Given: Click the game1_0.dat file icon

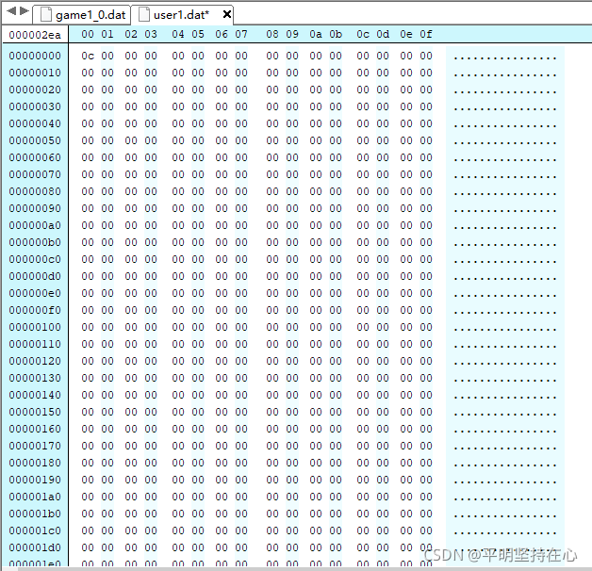Looking at the screenshot, I should pyautogui.click(x=45, y=15).
